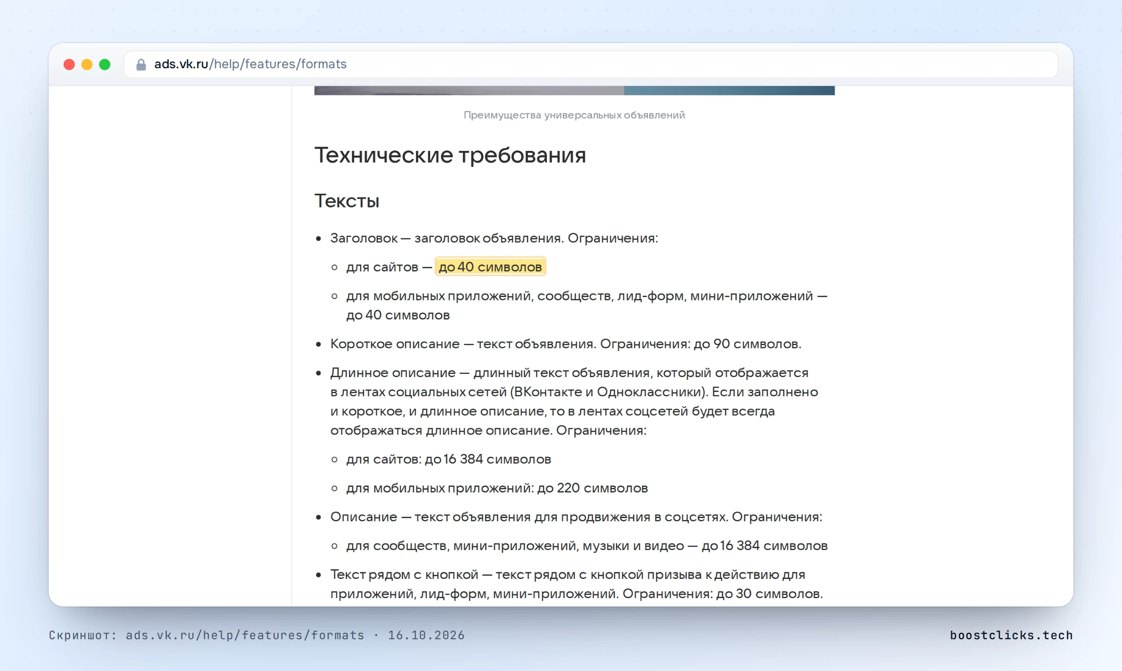Click the heading "Технические требования"
This screenshot has height=671, width=1122.
pyautogui.click(x=450, y=155)
